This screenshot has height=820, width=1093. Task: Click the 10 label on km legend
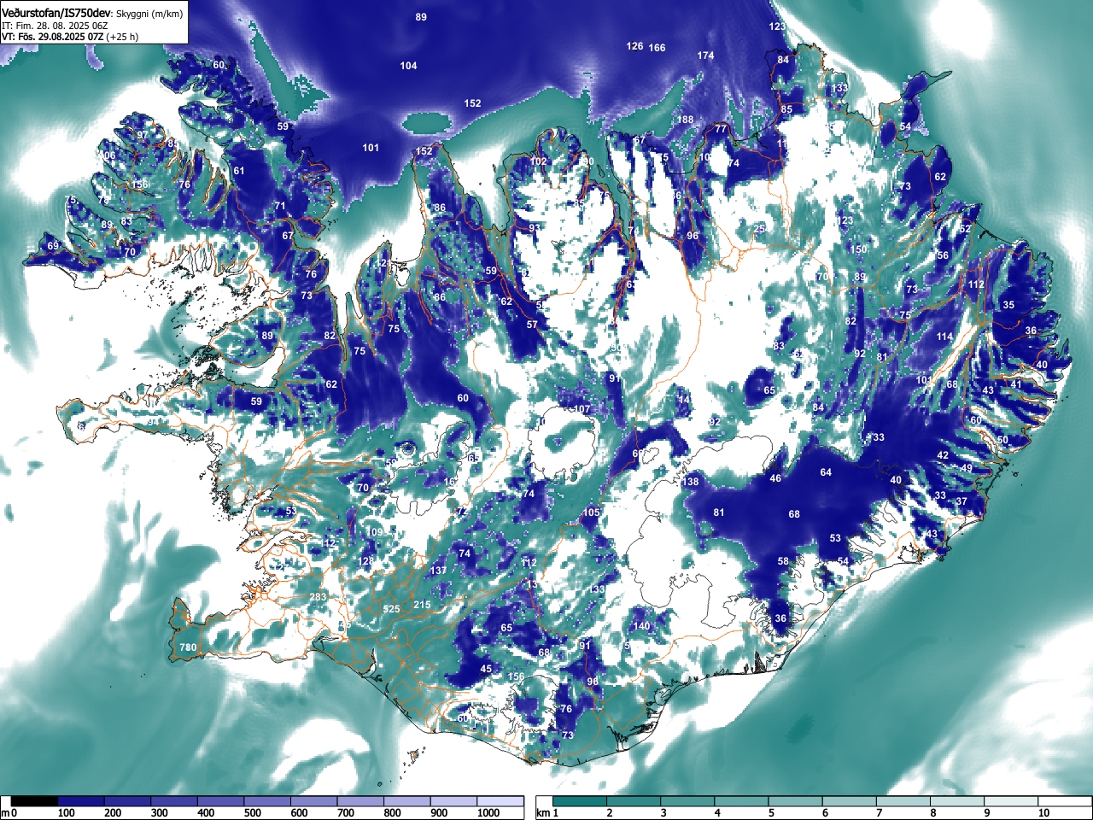(1043, 813)
